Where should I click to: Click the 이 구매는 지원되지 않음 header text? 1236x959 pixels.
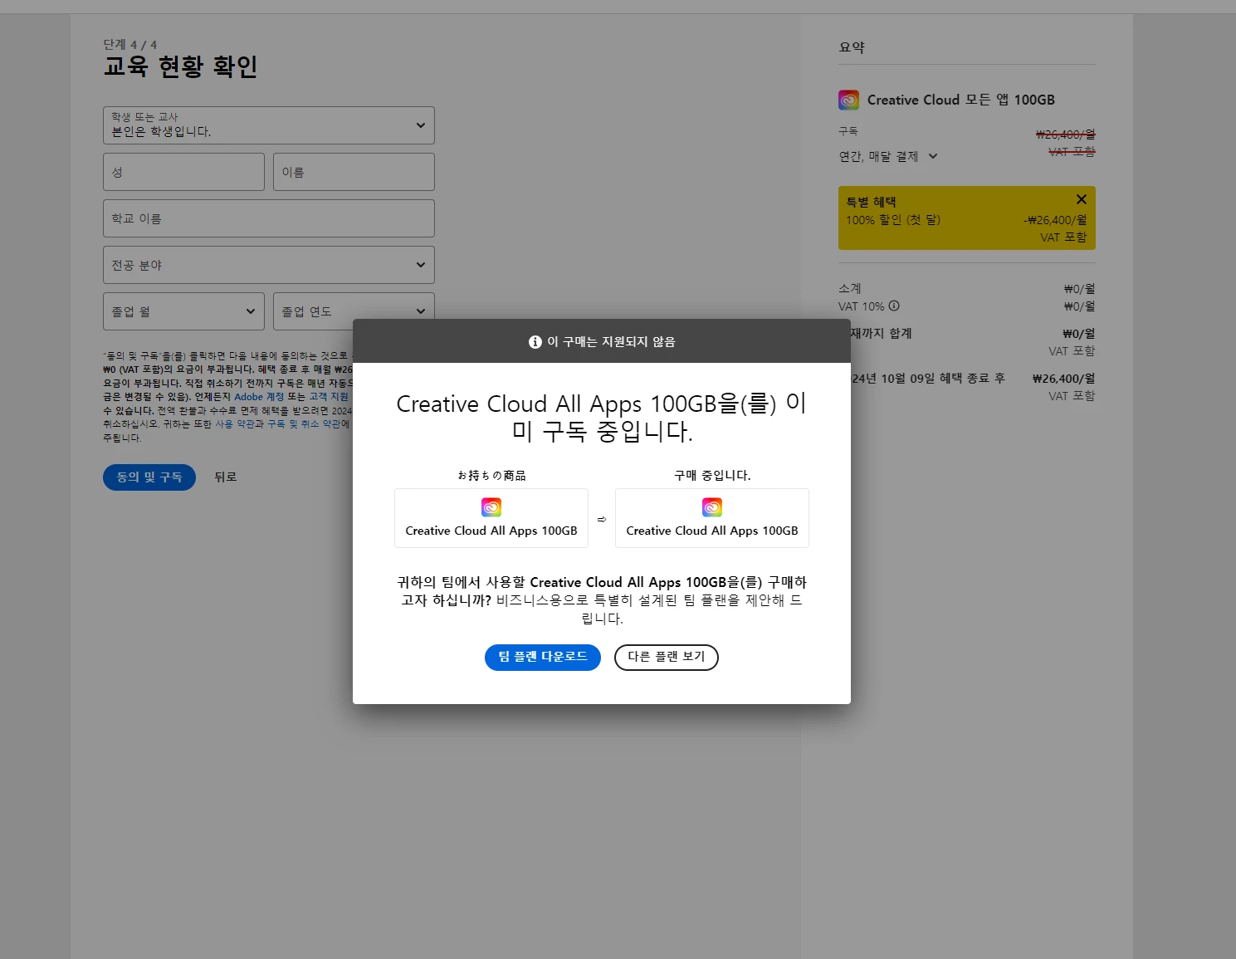coord(611,342)
